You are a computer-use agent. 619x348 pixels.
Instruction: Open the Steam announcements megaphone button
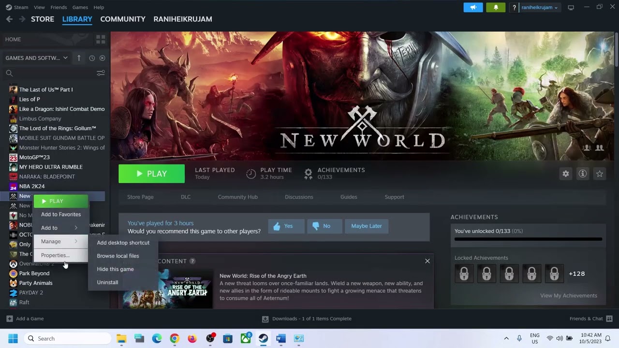[x=473, y=7]
